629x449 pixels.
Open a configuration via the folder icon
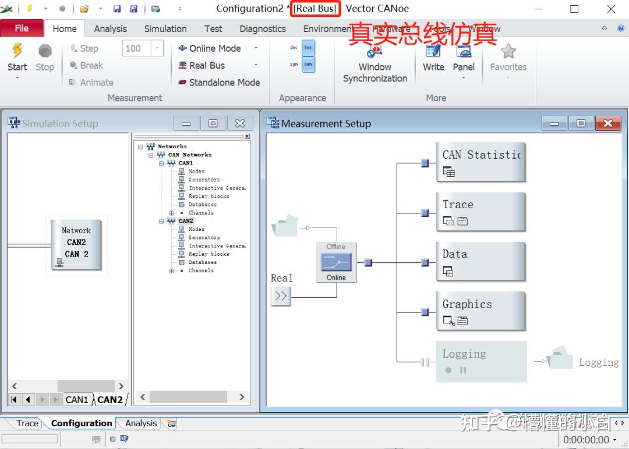[84, 8]
